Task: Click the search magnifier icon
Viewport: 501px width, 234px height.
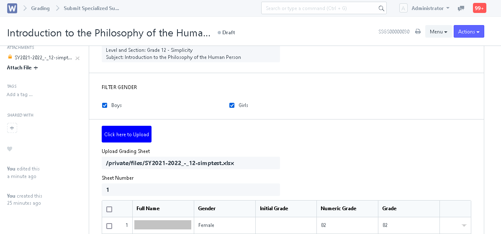Action: coord(381,8)
